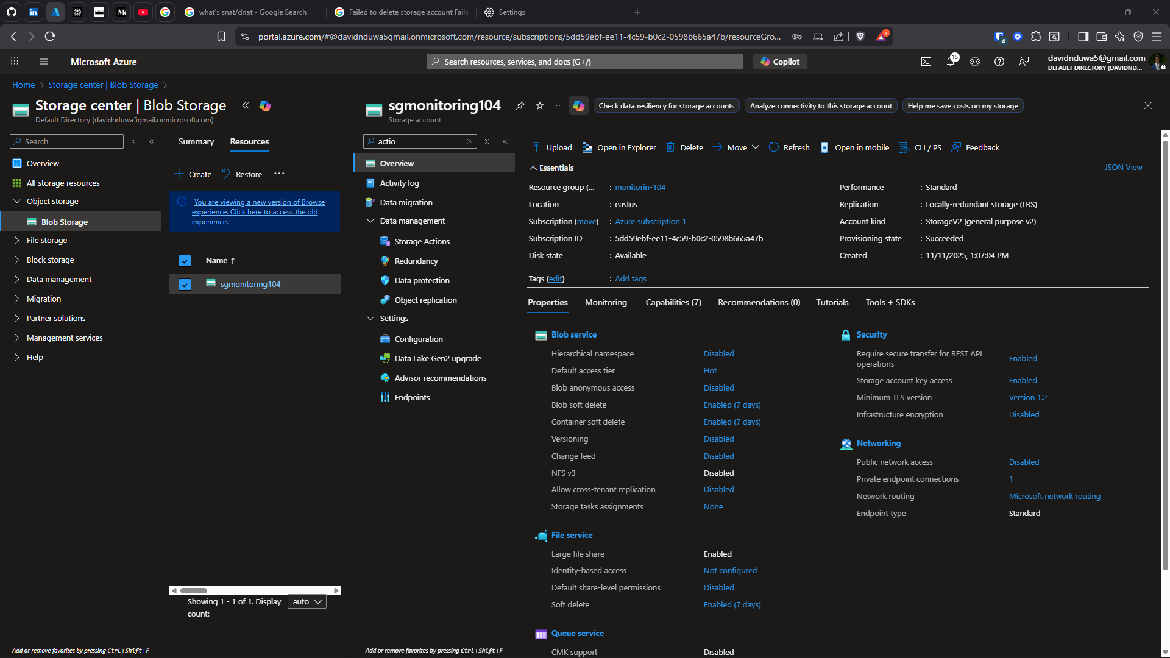The height and width of the screenshot is (658, 1170).
Task: Switch to Capabilities (7) tab
Action: (673, 302)
